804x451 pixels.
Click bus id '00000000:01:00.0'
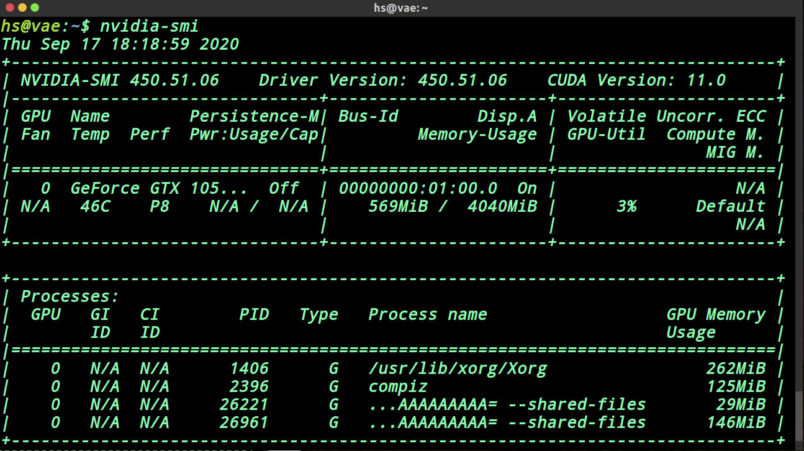click(418, 188)
